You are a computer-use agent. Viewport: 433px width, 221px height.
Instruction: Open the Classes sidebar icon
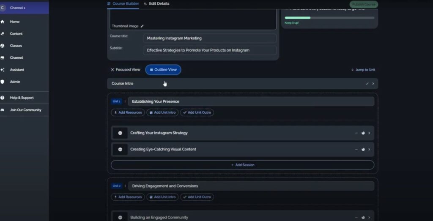coord(2,46)
